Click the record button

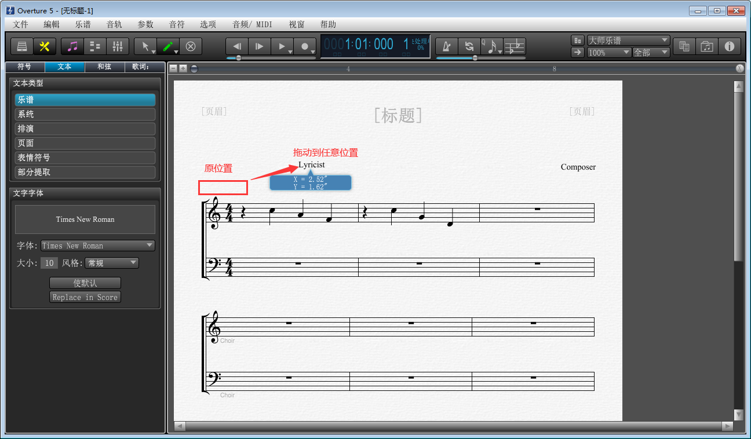(305, 46)
